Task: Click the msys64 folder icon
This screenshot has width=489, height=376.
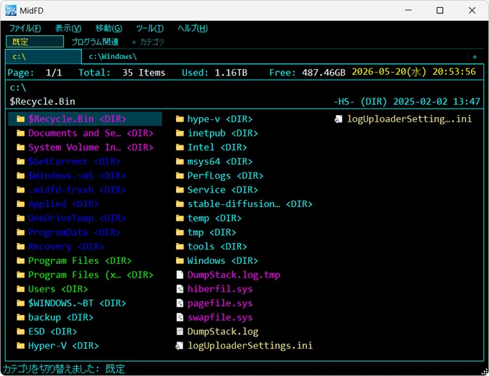Action: point(180,162)
